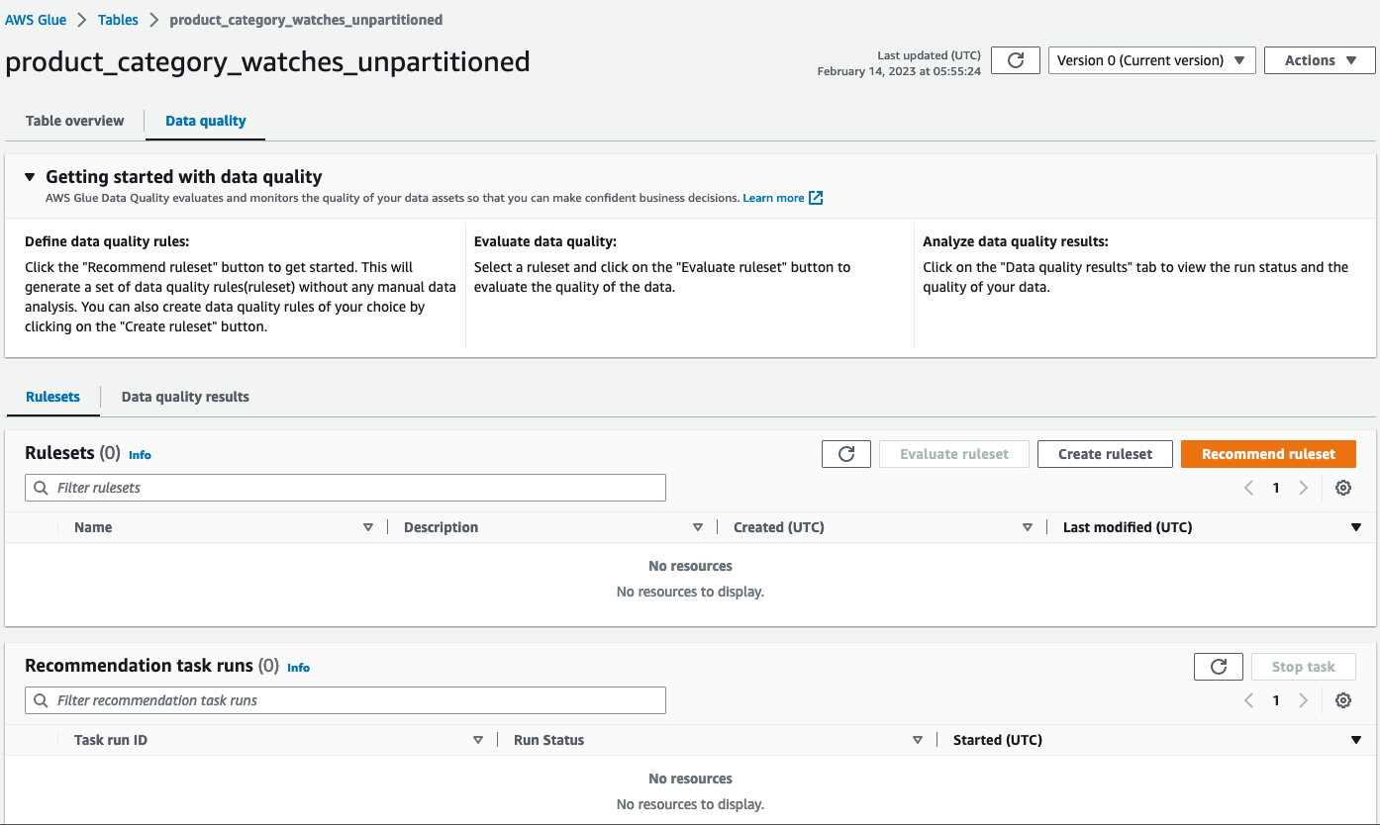
Task: Select the Data quality tab
Action: coord(206,121)
